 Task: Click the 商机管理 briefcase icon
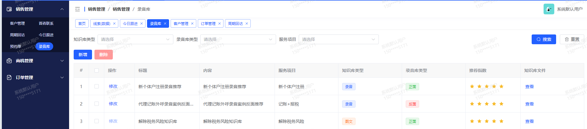[9, 61]
